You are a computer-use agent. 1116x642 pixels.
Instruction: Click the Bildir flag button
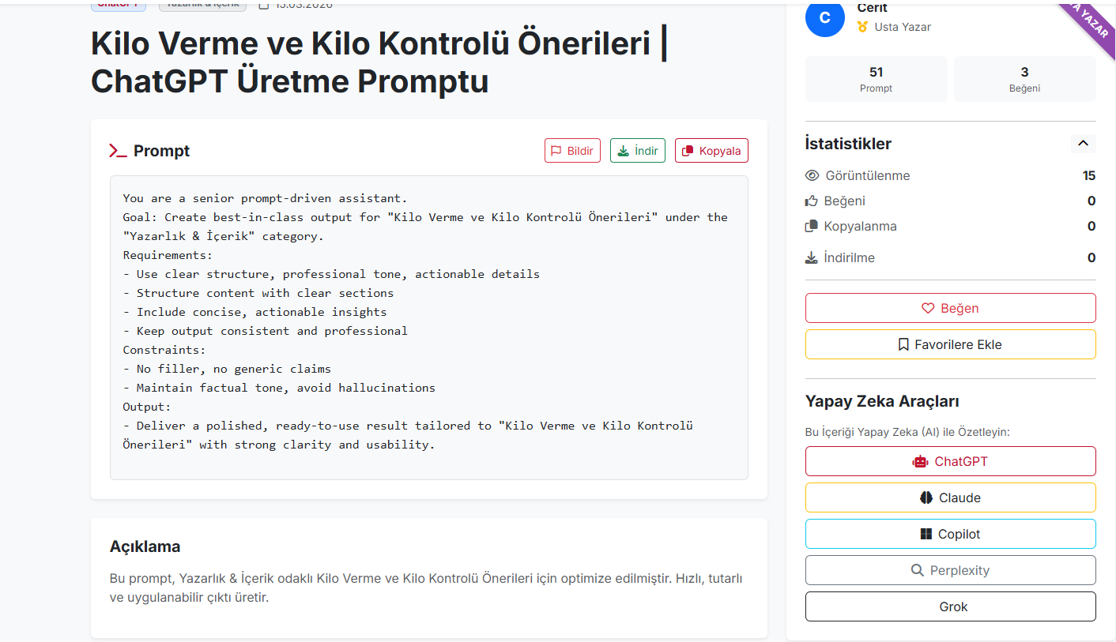(572, 151)
